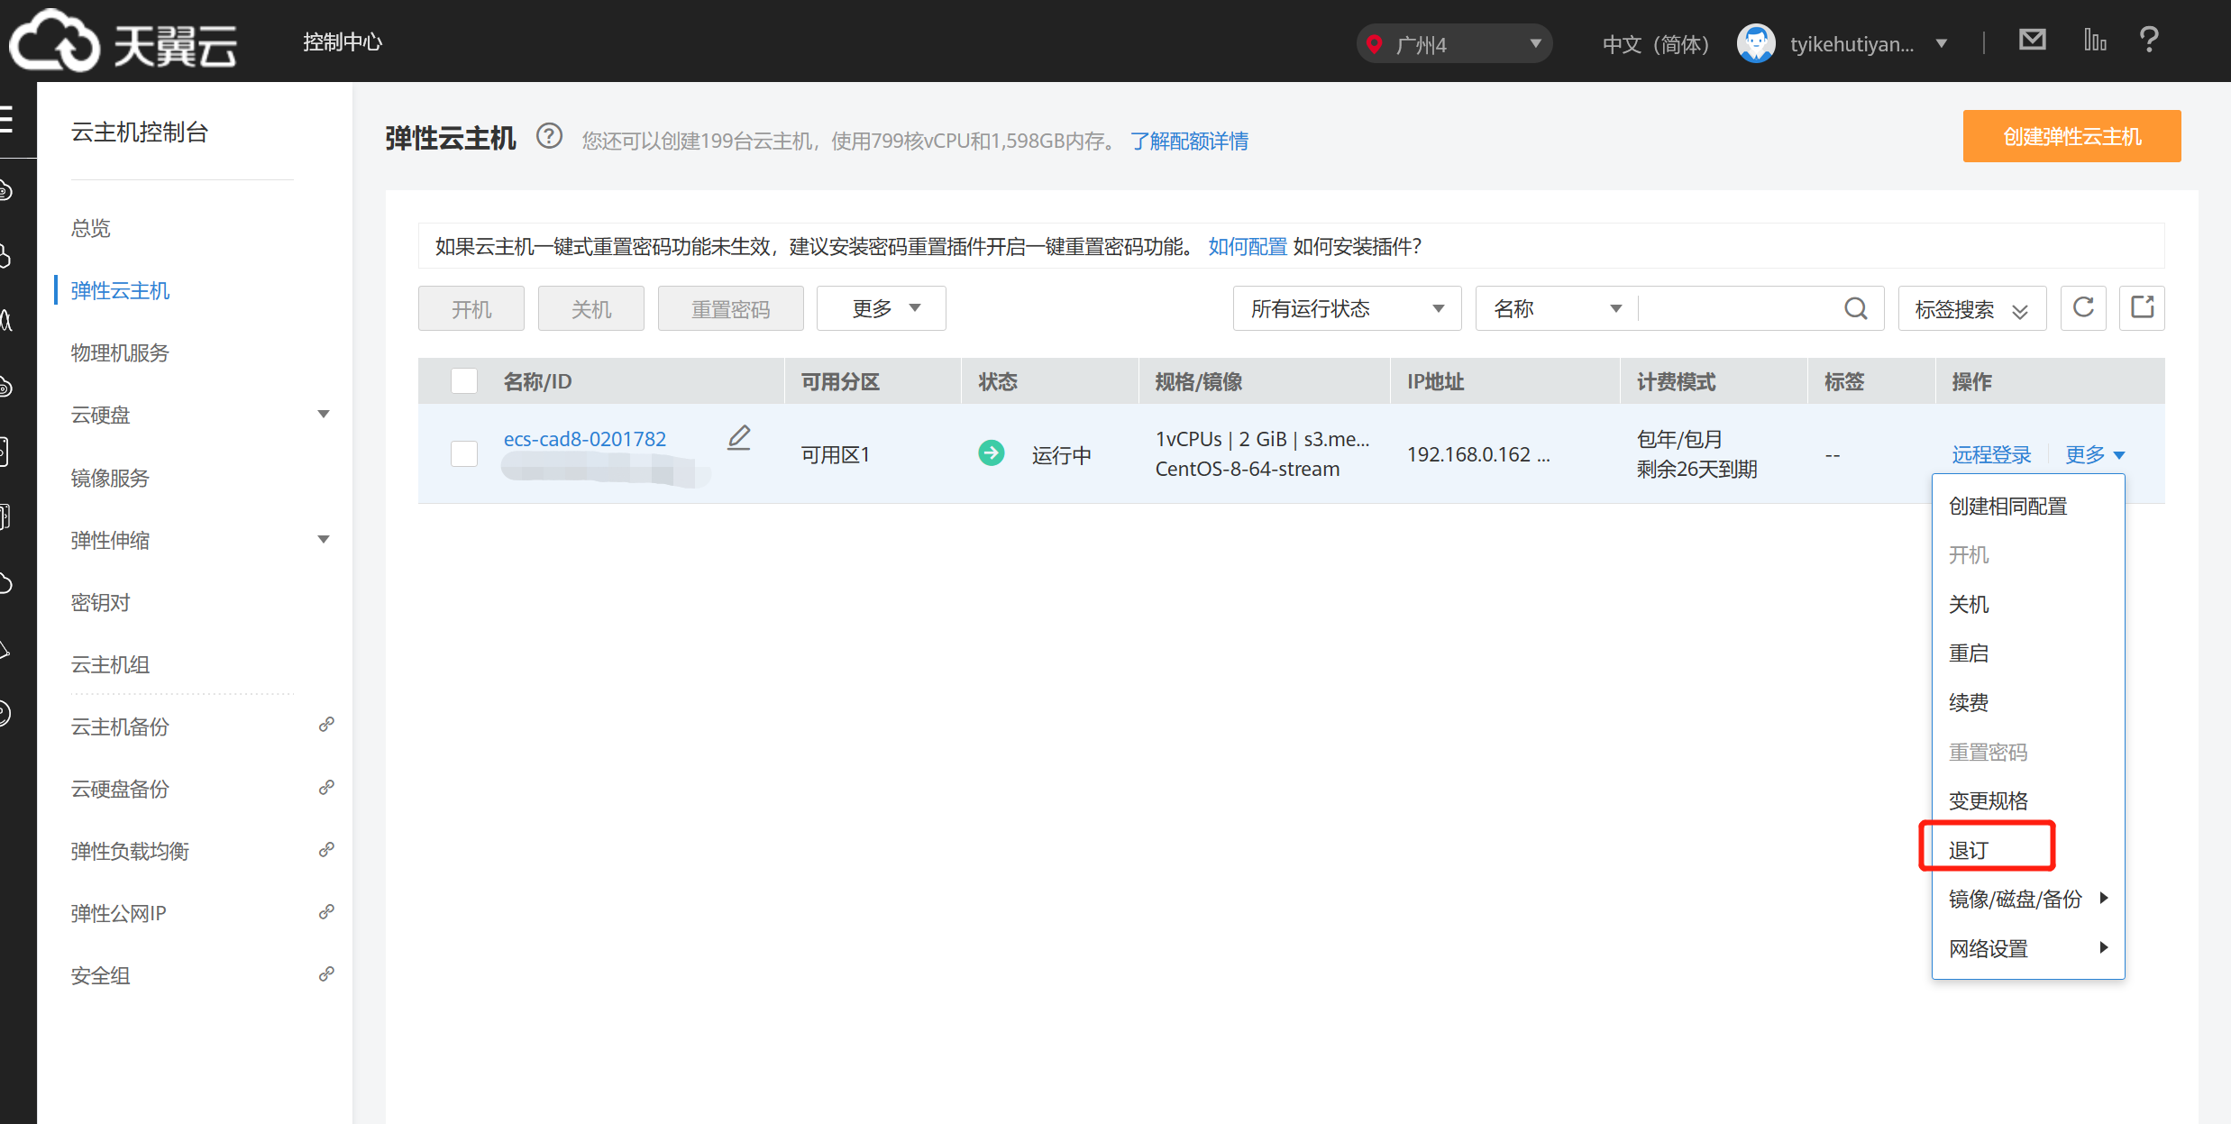This screenshot has width=2231, height=1124.
Task: Open the 镜像服务 sidebar item
Action: (x=110, y=478)
